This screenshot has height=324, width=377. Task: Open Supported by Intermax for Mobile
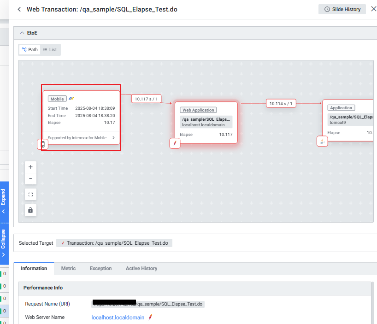pos(81,138)
